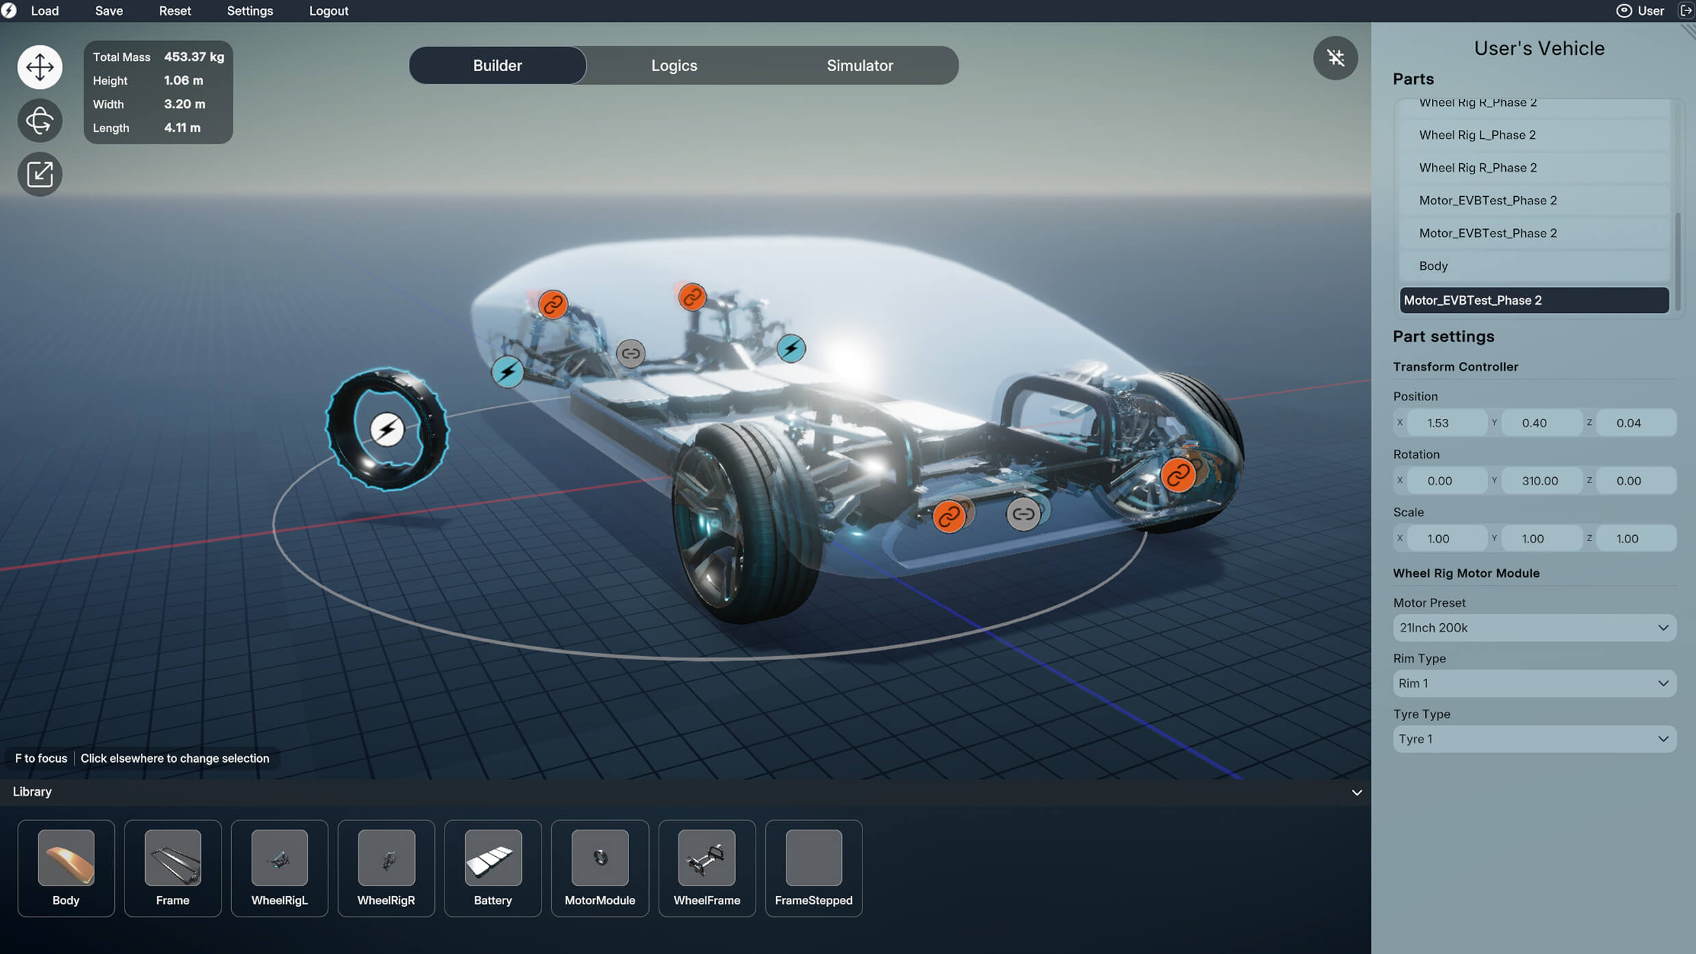Click the lightning bolt icon on detached wheel

click(388, 430)
